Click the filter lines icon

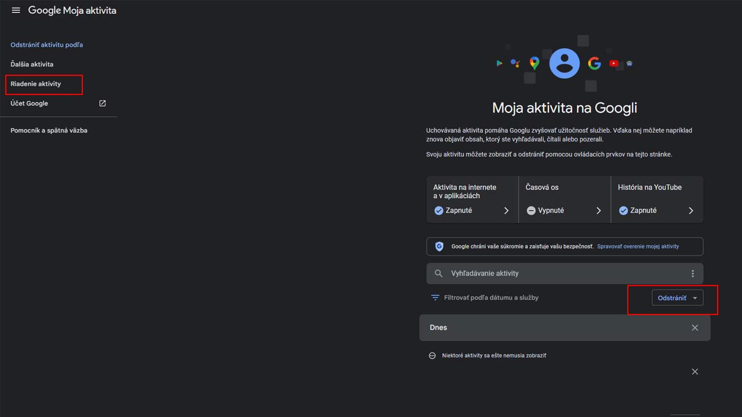[435, 298]
